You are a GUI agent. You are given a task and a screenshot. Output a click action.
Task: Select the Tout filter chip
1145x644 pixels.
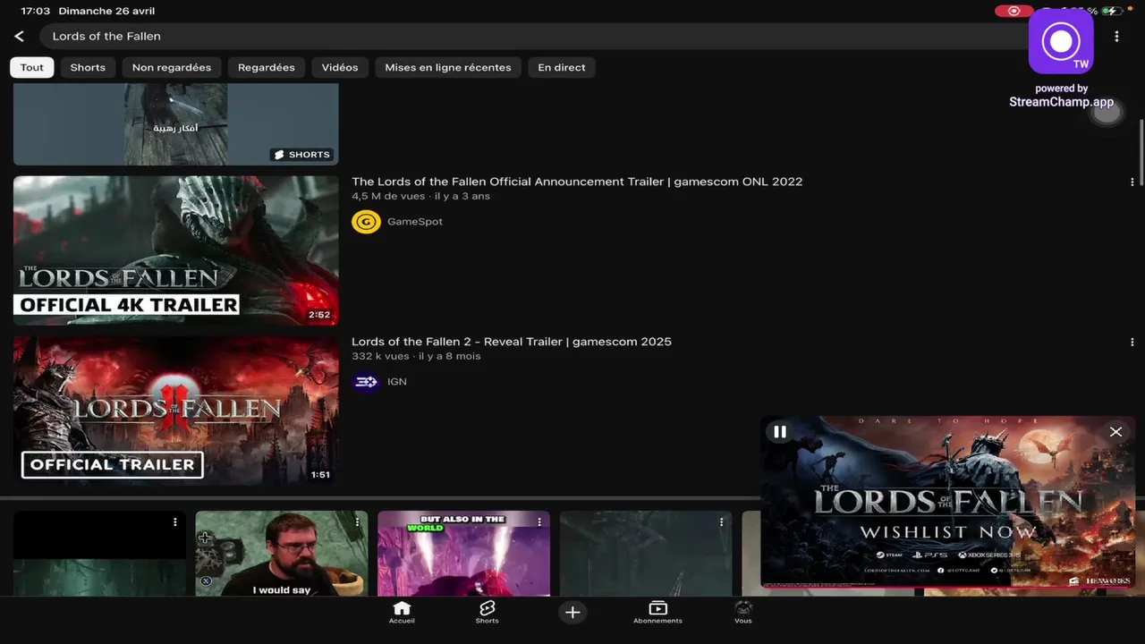point(32,67)
